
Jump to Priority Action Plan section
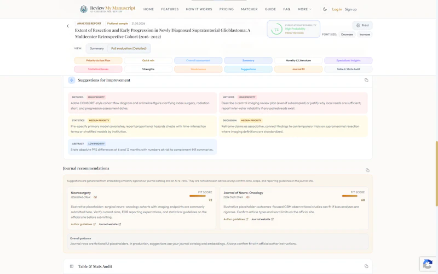98,60
